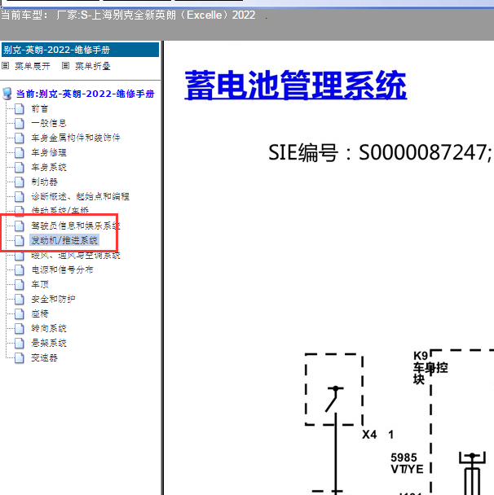The image size is (494, 495).
Task: Open the 蓄电池管理系统 title link
Action: (x=296, y=85)
